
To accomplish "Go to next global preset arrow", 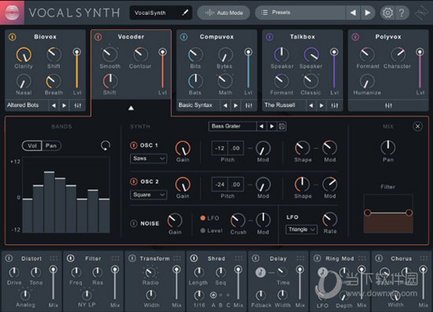I will (x=368, y=13).
